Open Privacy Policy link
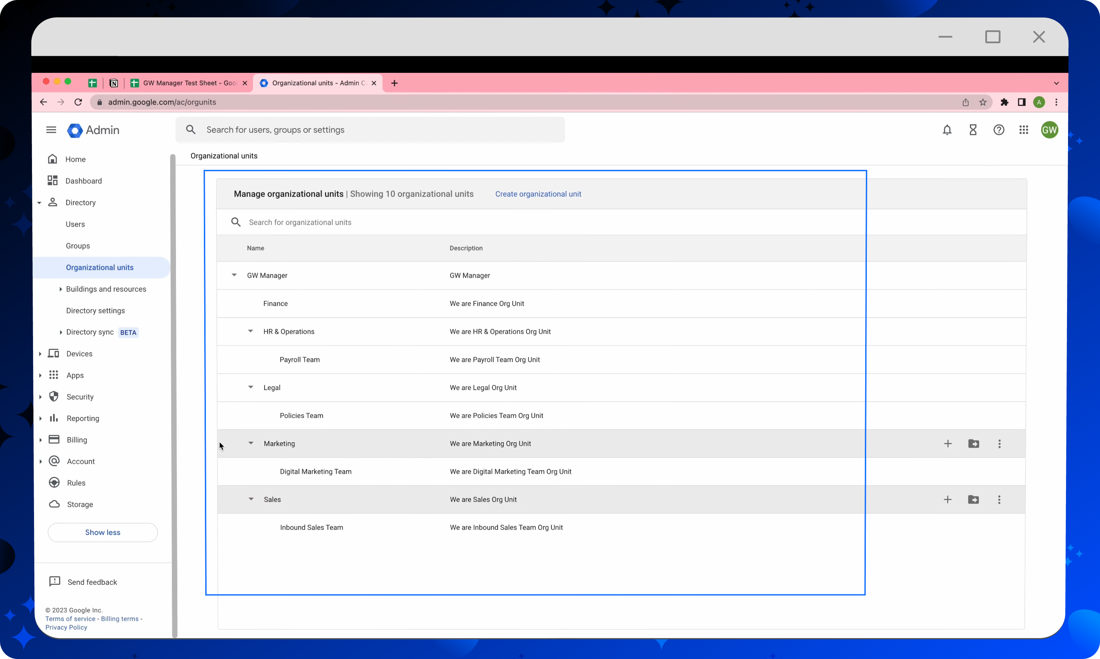Image resolution: width=1100 pixels, height=659 pixels. pos(66,627)
